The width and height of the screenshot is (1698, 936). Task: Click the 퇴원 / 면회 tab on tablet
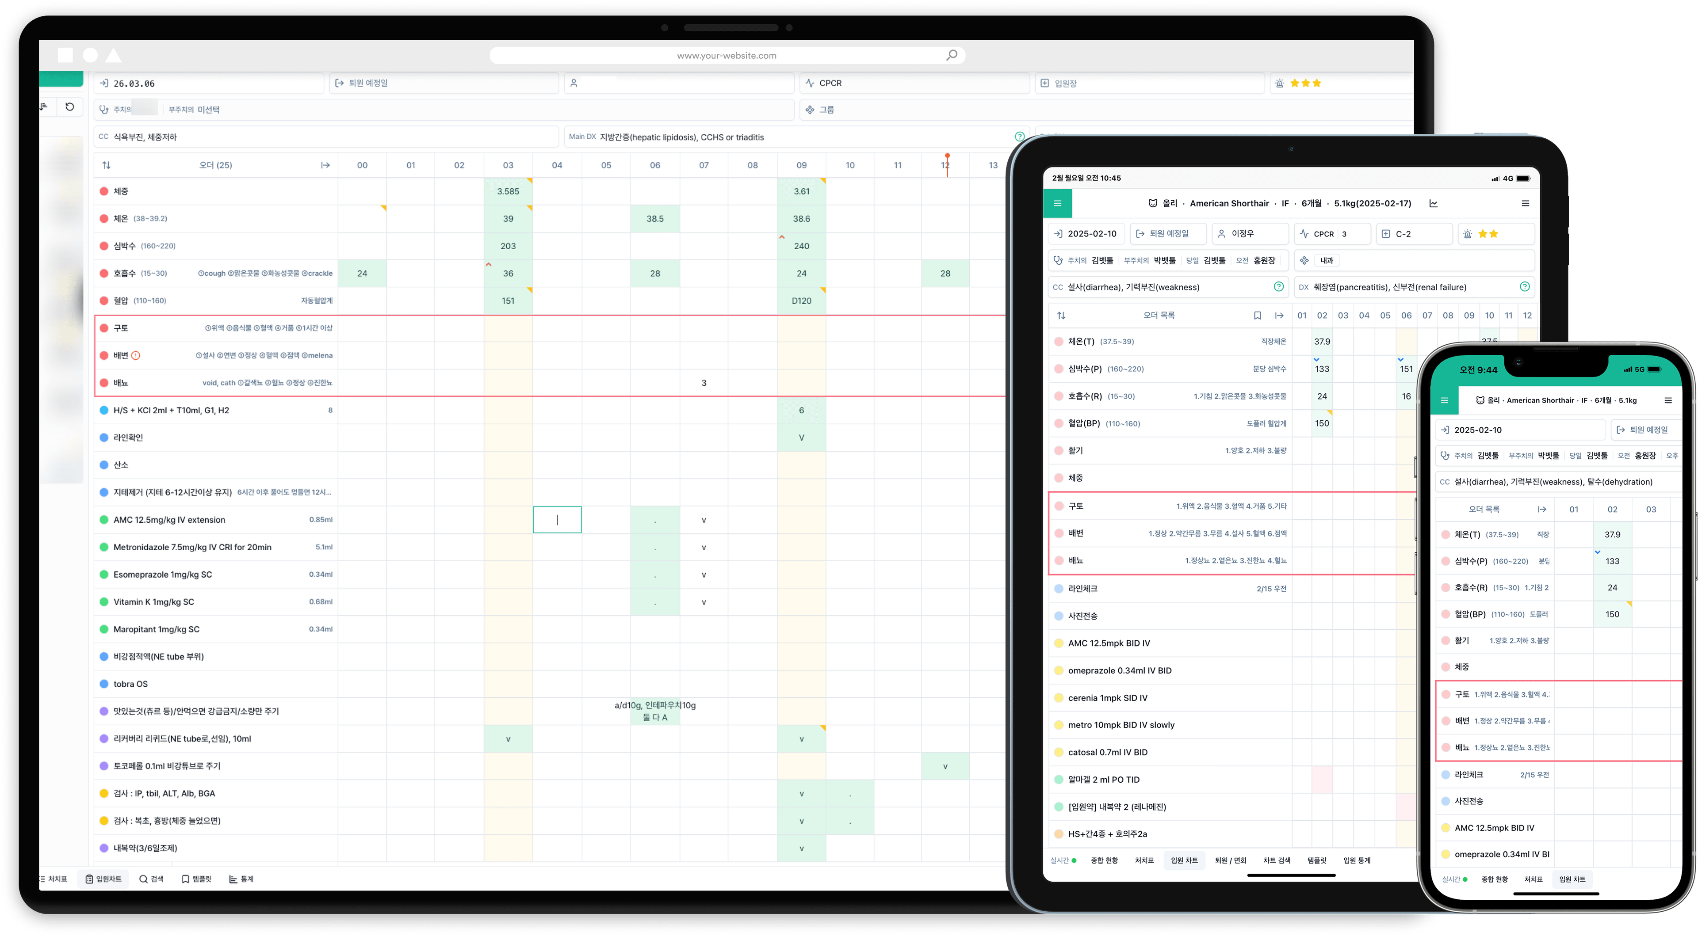1230,860
